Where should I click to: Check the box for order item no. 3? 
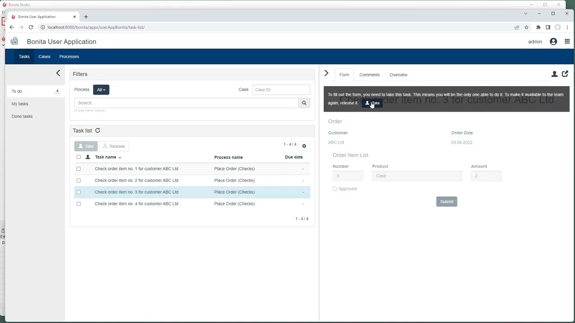pyautogui.click(x=79, y=192)
